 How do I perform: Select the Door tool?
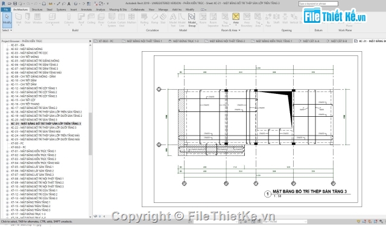pyautogui.click(x=28, y=19)
